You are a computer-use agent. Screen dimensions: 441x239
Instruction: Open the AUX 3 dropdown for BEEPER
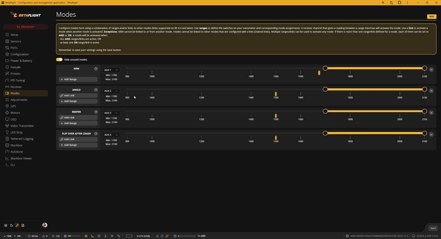pos(111,113)
